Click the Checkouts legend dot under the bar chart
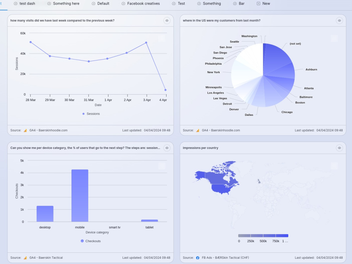The width and height of the screenshot is (352, 264). [x=82, y=241]
